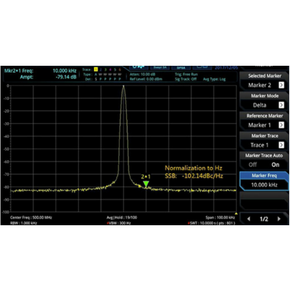
Task: Click the green delta marker triangle
Action: [146, 184]
